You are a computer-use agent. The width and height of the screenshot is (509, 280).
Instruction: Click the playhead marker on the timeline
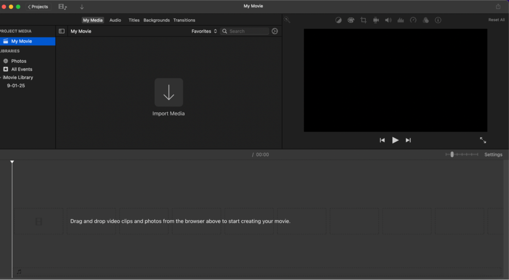(12, 162)
